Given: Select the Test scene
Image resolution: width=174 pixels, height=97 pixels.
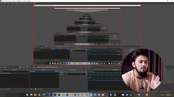Looking at the screenshot, I should 14,72.
